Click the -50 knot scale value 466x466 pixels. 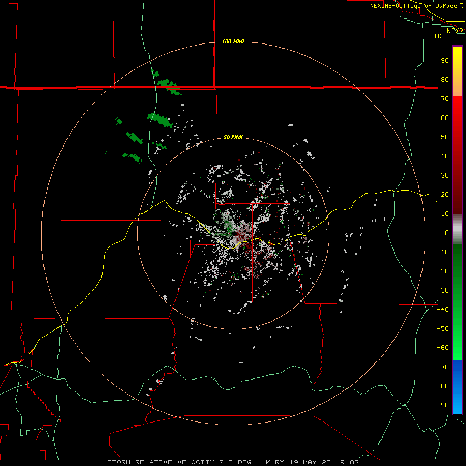pyautogui.click(x=443, y=329)
